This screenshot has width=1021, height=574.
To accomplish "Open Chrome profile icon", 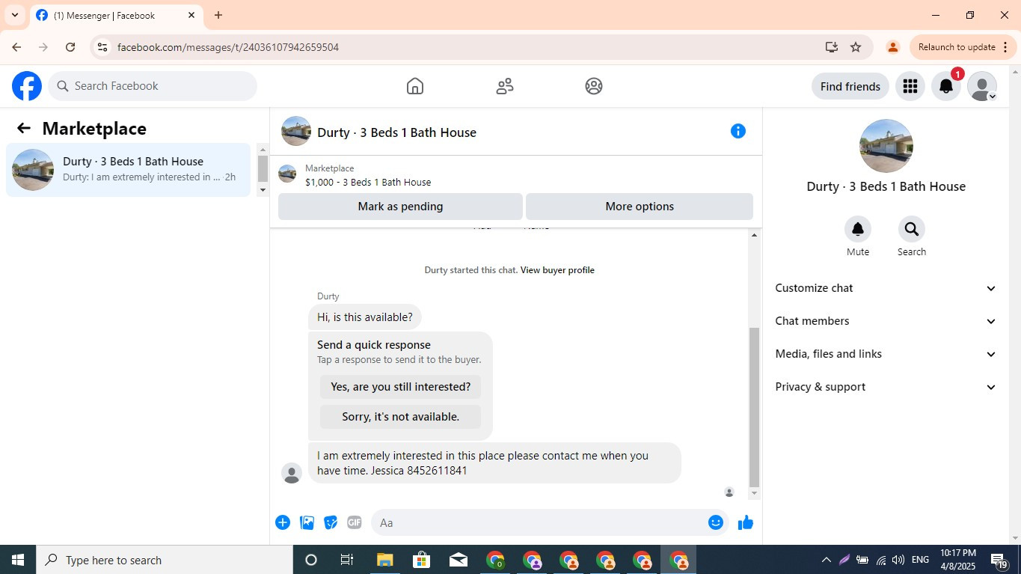I will 892,47.
